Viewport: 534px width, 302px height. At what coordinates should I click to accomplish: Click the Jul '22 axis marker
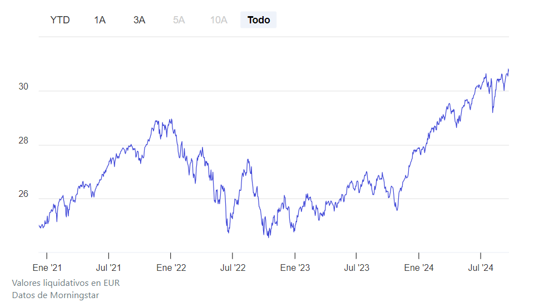pos(233,268)
